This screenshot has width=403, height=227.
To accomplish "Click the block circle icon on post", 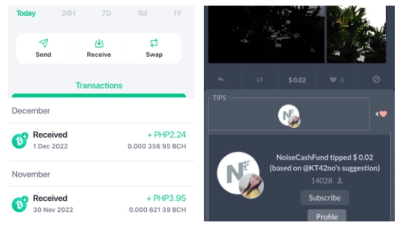I will [376, 80].
